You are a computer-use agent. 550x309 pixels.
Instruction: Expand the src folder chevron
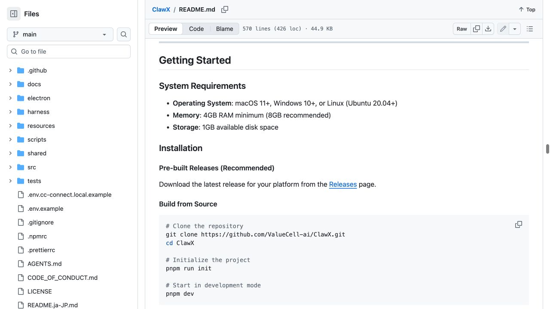[x=10, y=167]
